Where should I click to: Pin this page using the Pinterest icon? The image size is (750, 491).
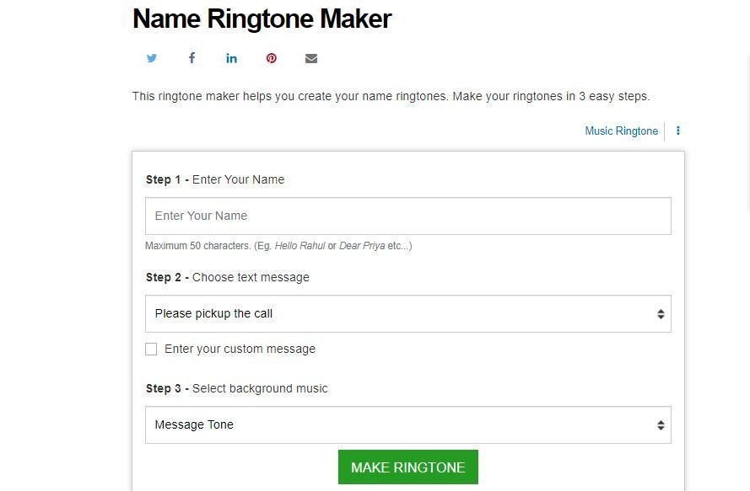(271, 58)
